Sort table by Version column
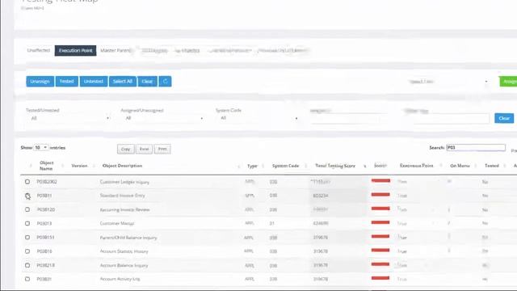 (x=79, y=166)
